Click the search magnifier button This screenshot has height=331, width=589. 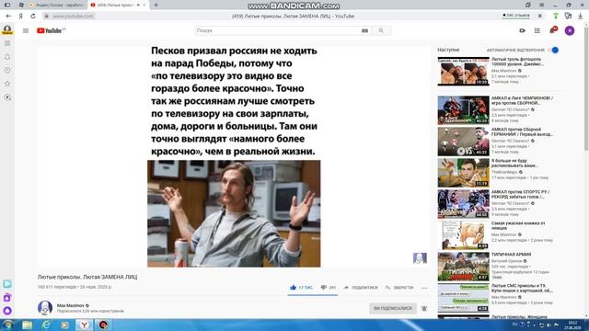[381, 30]
